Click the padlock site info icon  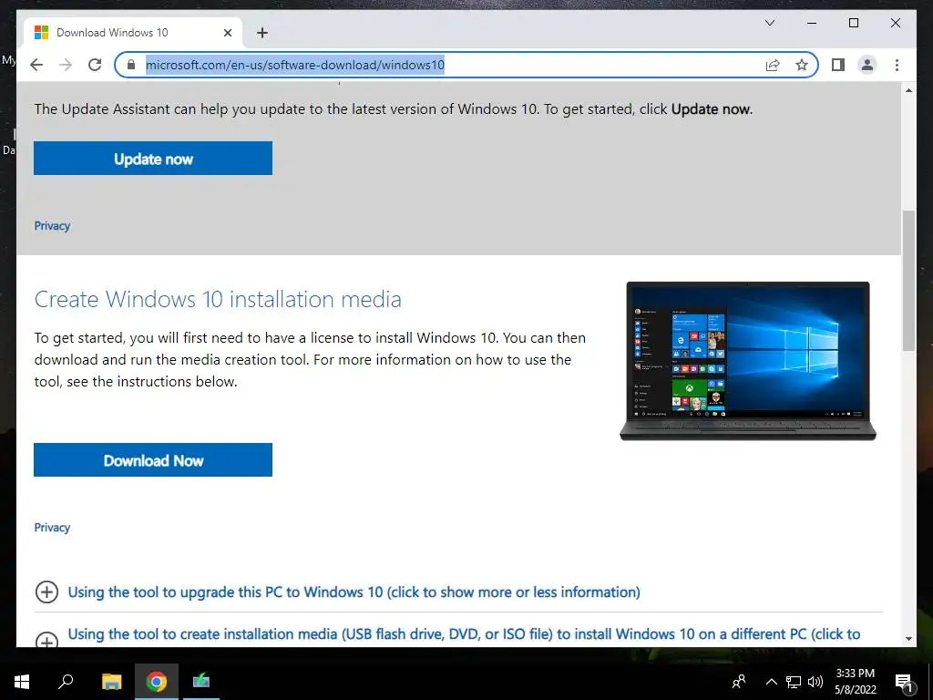click(131, 65)
